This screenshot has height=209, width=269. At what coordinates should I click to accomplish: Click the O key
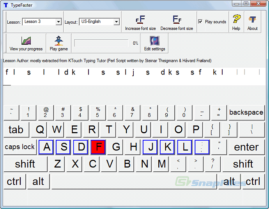[x=178, y=129]
